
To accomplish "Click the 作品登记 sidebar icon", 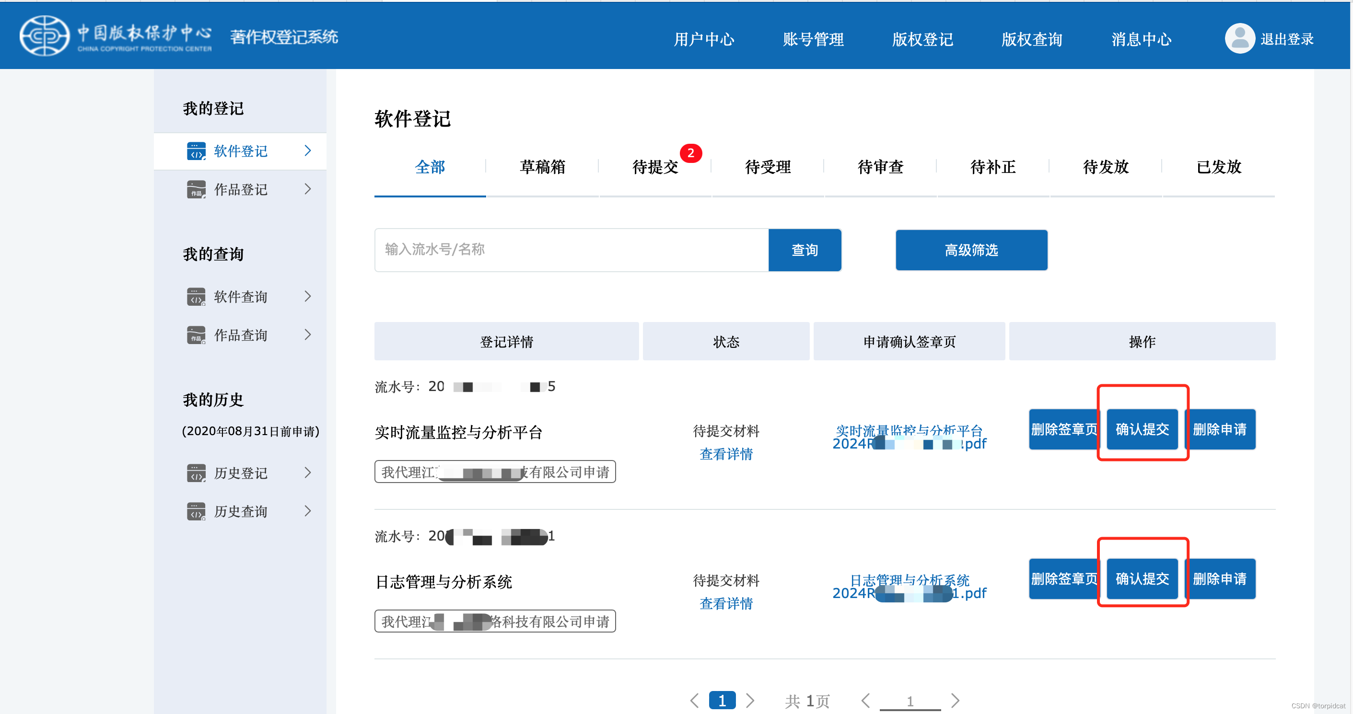I will 196,190.
